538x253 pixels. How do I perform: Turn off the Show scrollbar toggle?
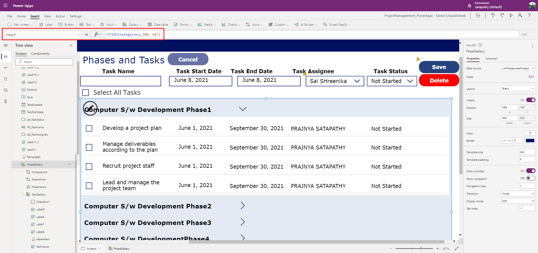[531, 171]
